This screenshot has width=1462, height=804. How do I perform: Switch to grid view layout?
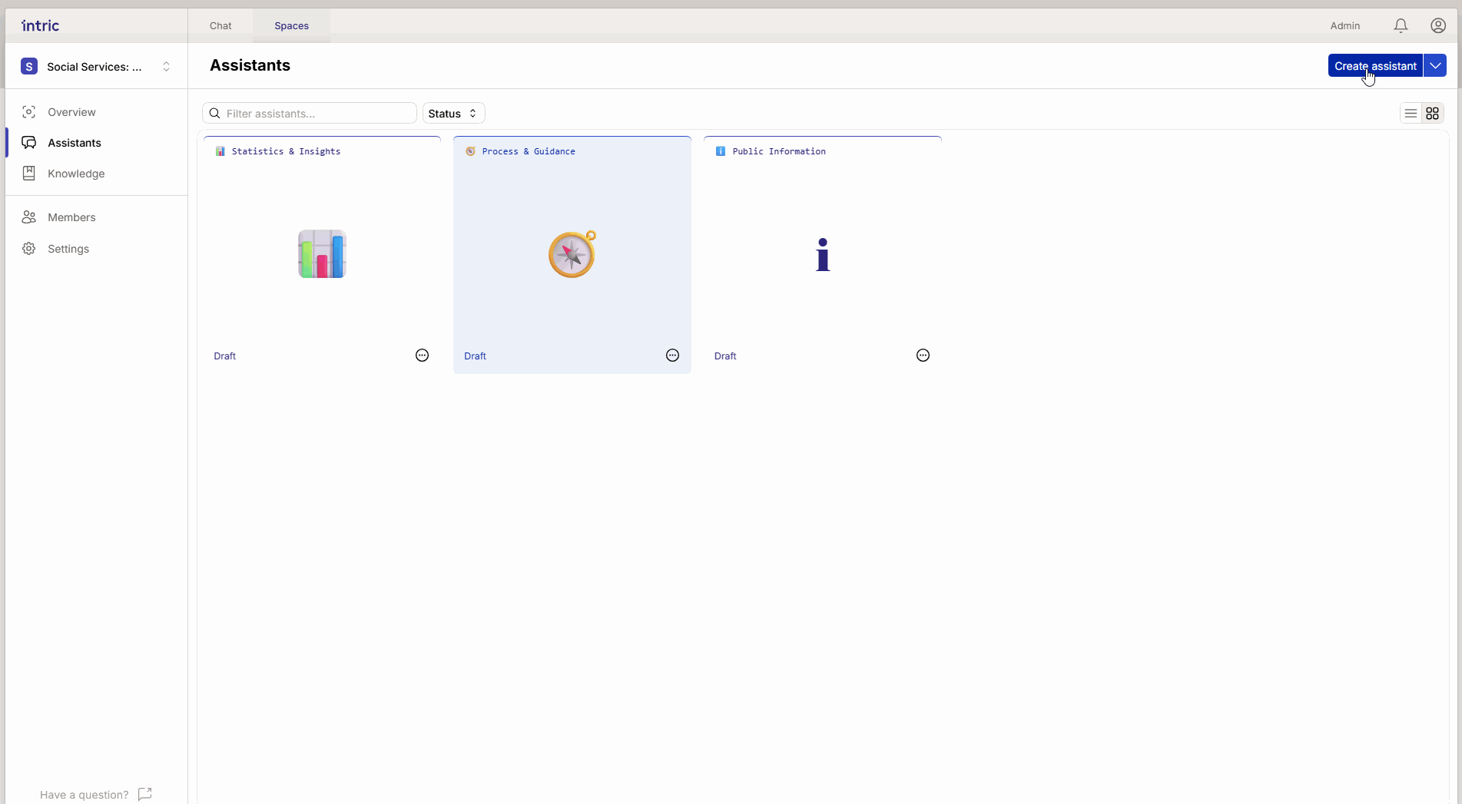click(1432, 114)
